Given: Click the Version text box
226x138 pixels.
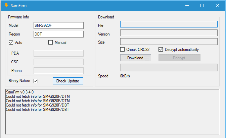Looking at the screenshot, I should click(169, 33).
